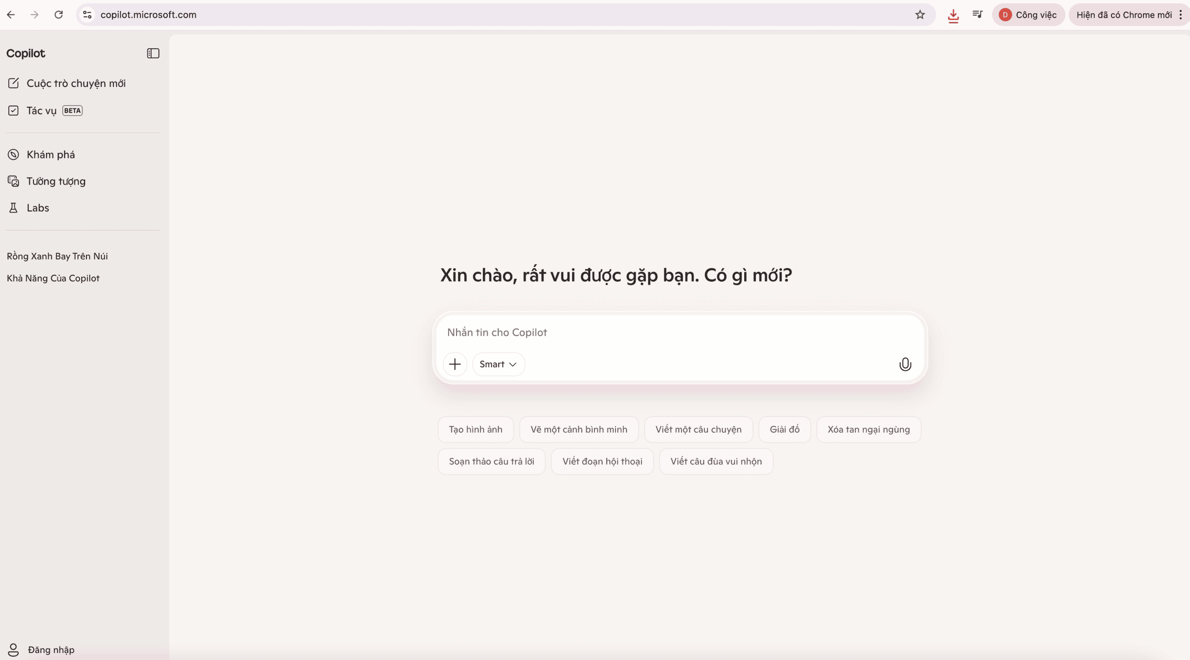1190x660 pixels.
Task: Open Tưởng tượng from the sidebar
Action: [x=55, y=181]
